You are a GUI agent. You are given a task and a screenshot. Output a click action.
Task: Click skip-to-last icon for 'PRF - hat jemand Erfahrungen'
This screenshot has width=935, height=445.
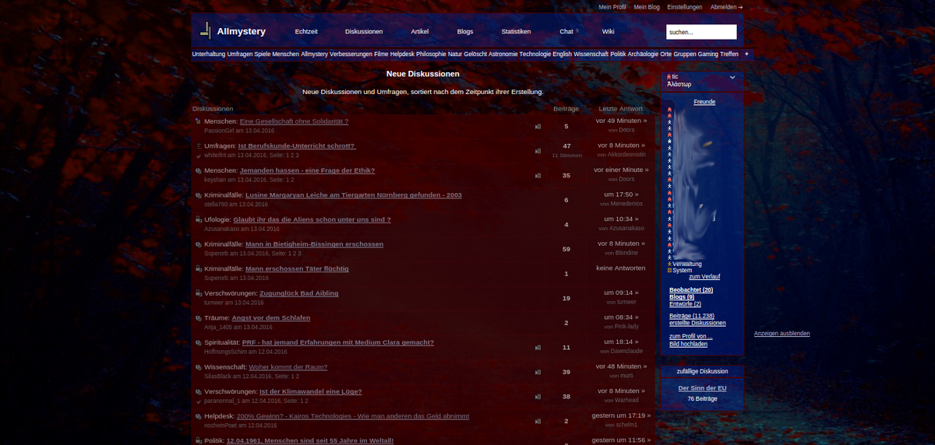538,348
